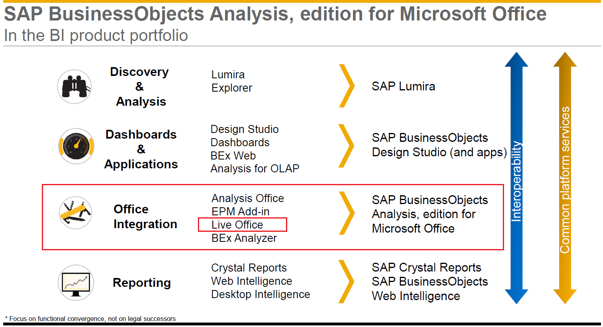This screenshot has height=327, width=603.
Task: Click the orange Common platform services arrow
Action: [565, 178]
